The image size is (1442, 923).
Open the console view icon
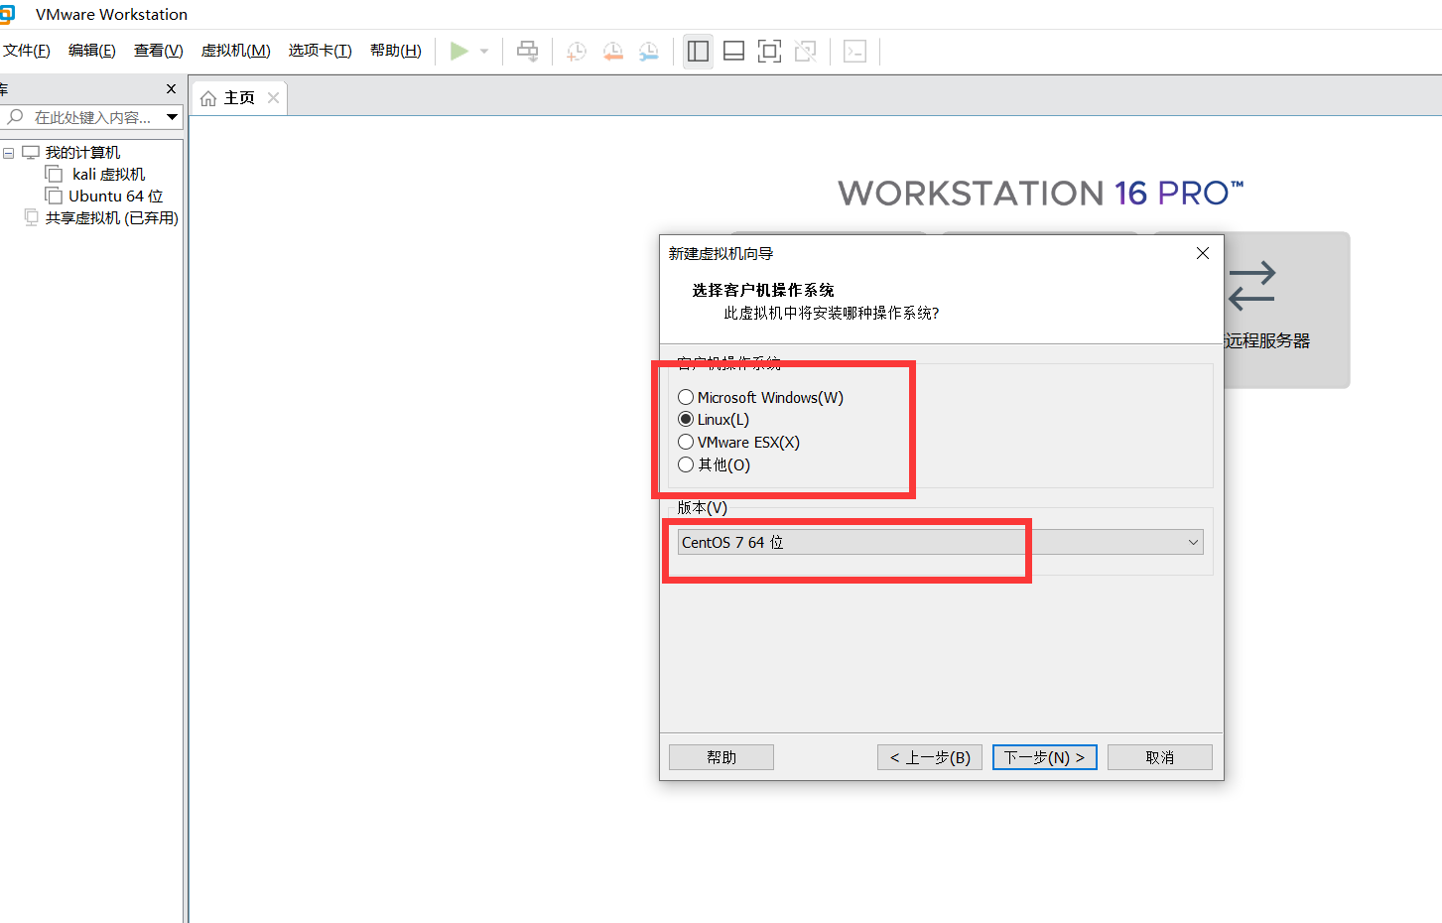854,51
